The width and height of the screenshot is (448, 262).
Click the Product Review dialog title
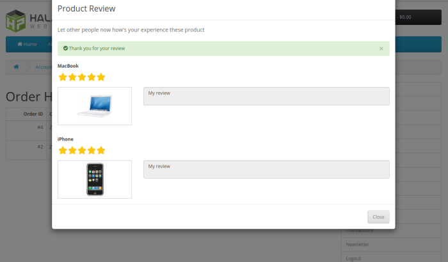point(86,8)
